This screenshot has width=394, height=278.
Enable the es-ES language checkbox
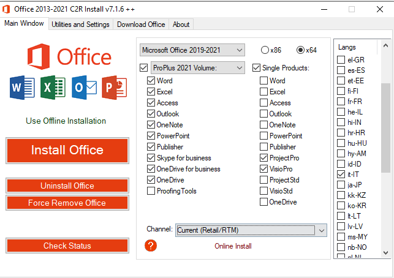[341, 70]
